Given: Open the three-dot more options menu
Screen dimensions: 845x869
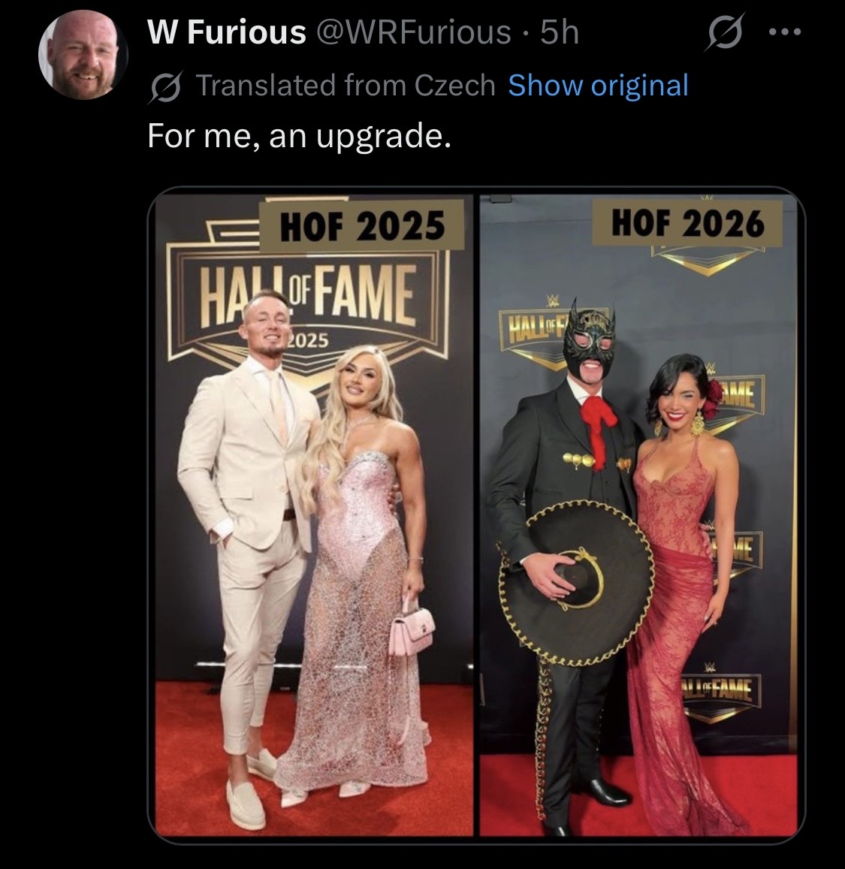Looking at the screenshot, I should point(785,33).
